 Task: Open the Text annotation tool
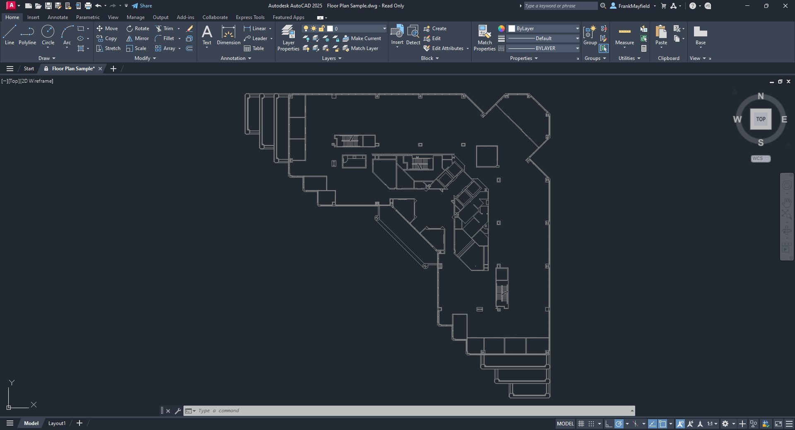click(207, 35)
